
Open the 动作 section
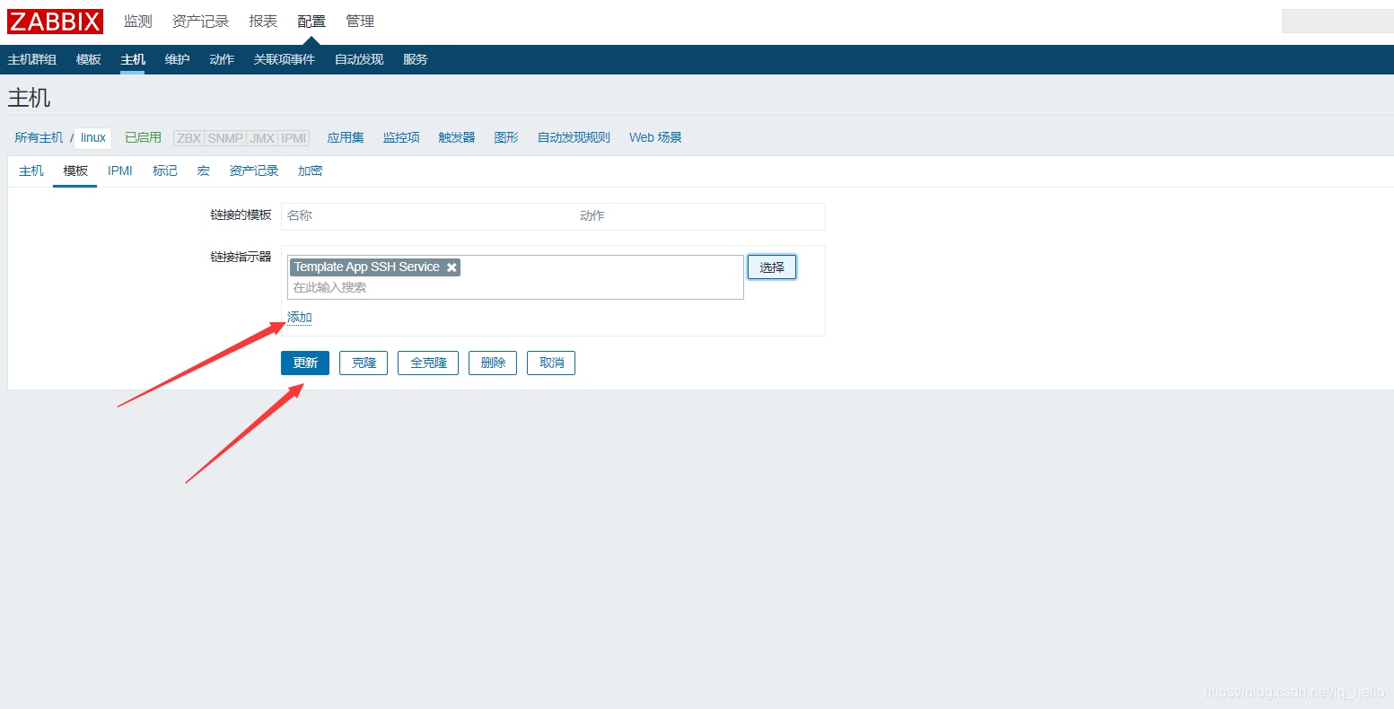[222, 59]
